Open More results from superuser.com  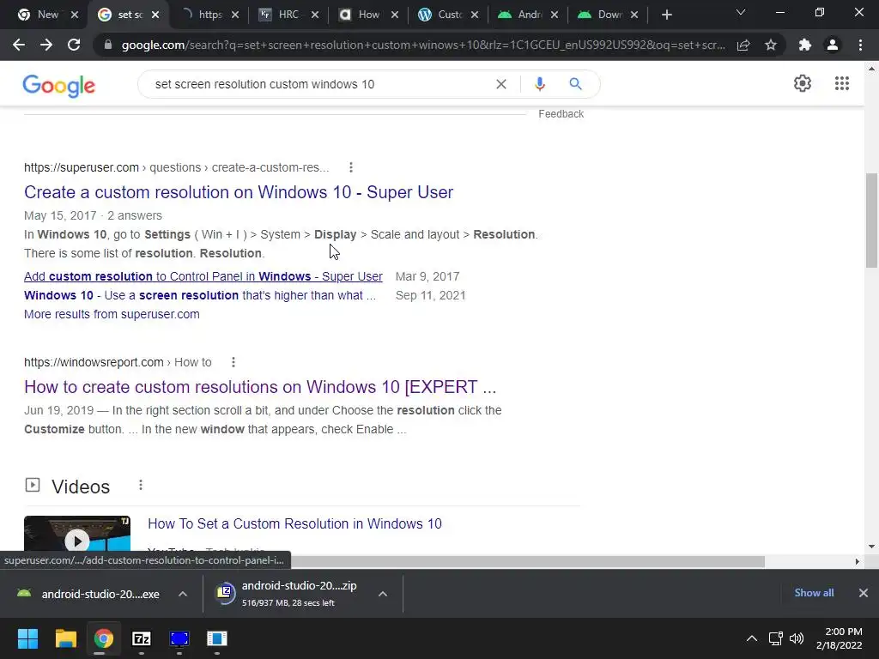(x=112, y=314)
